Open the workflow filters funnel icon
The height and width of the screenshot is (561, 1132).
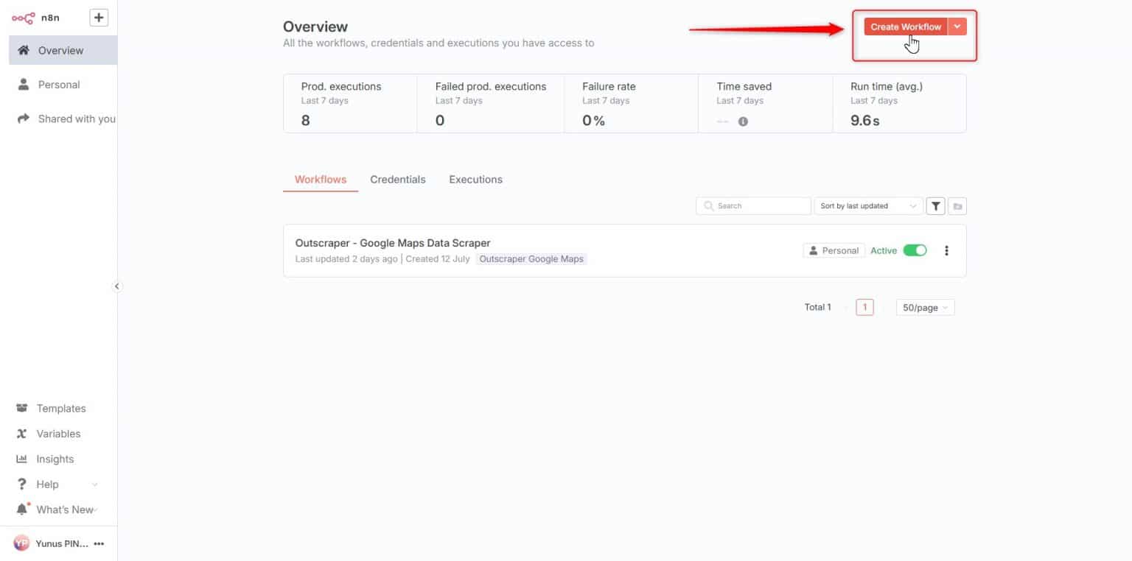[x=935, y=205]
